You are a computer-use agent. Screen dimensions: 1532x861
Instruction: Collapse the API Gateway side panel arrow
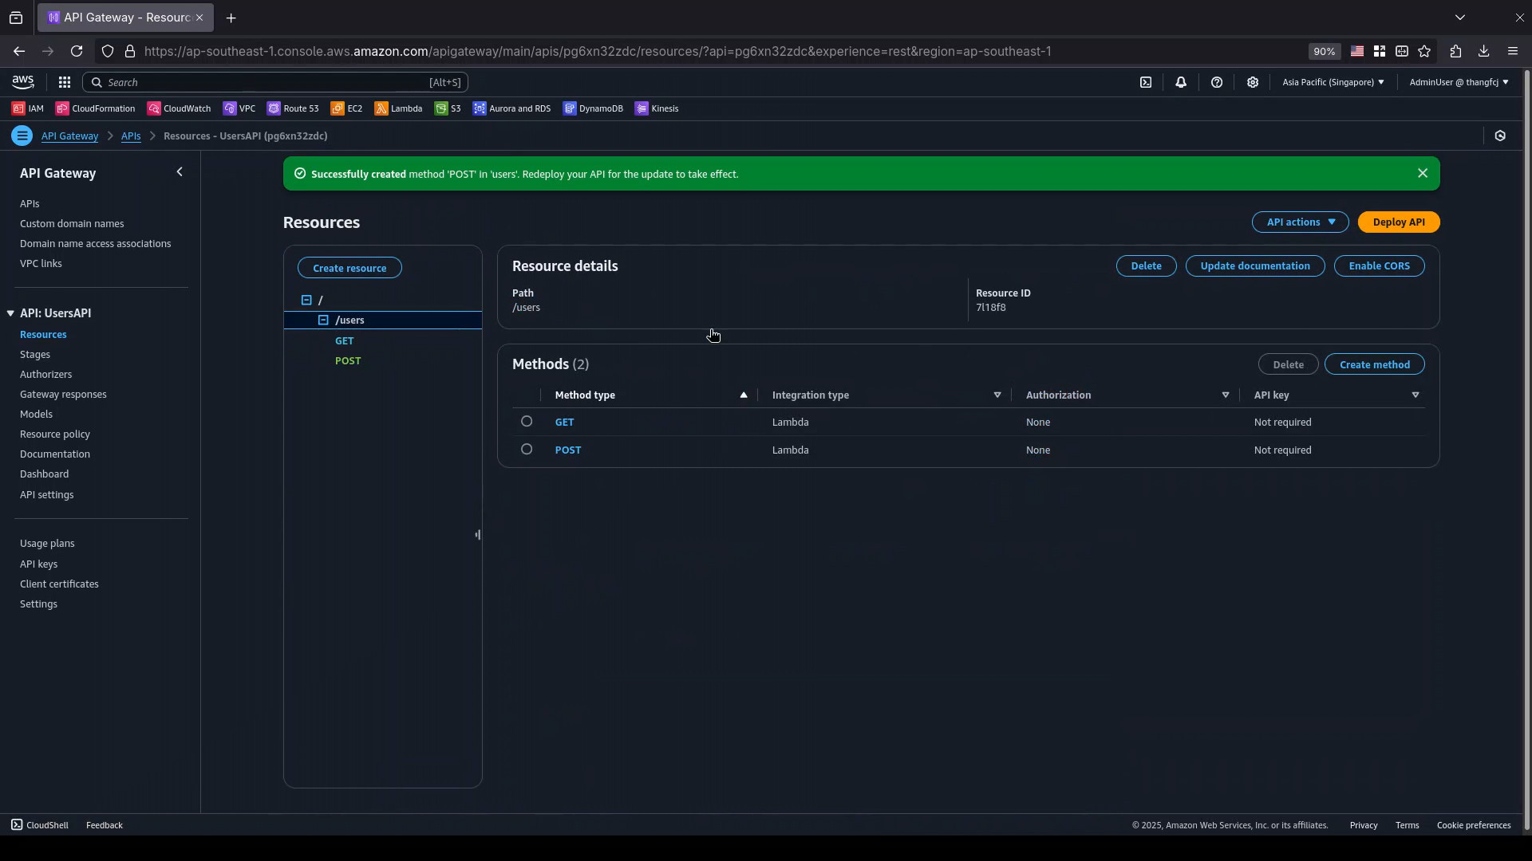tap(180, 172)
